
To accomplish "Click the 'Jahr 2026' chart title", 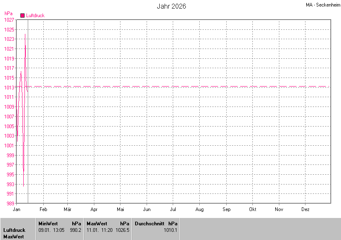I will point(171,7).
